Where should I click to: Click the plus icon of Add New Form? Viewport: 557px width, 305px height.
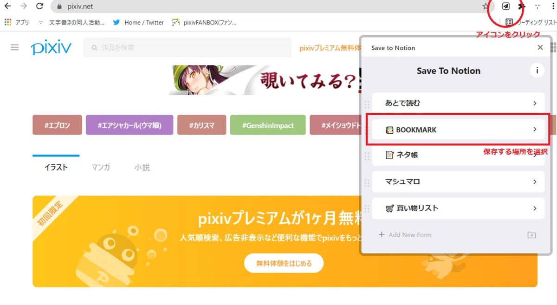382,235
